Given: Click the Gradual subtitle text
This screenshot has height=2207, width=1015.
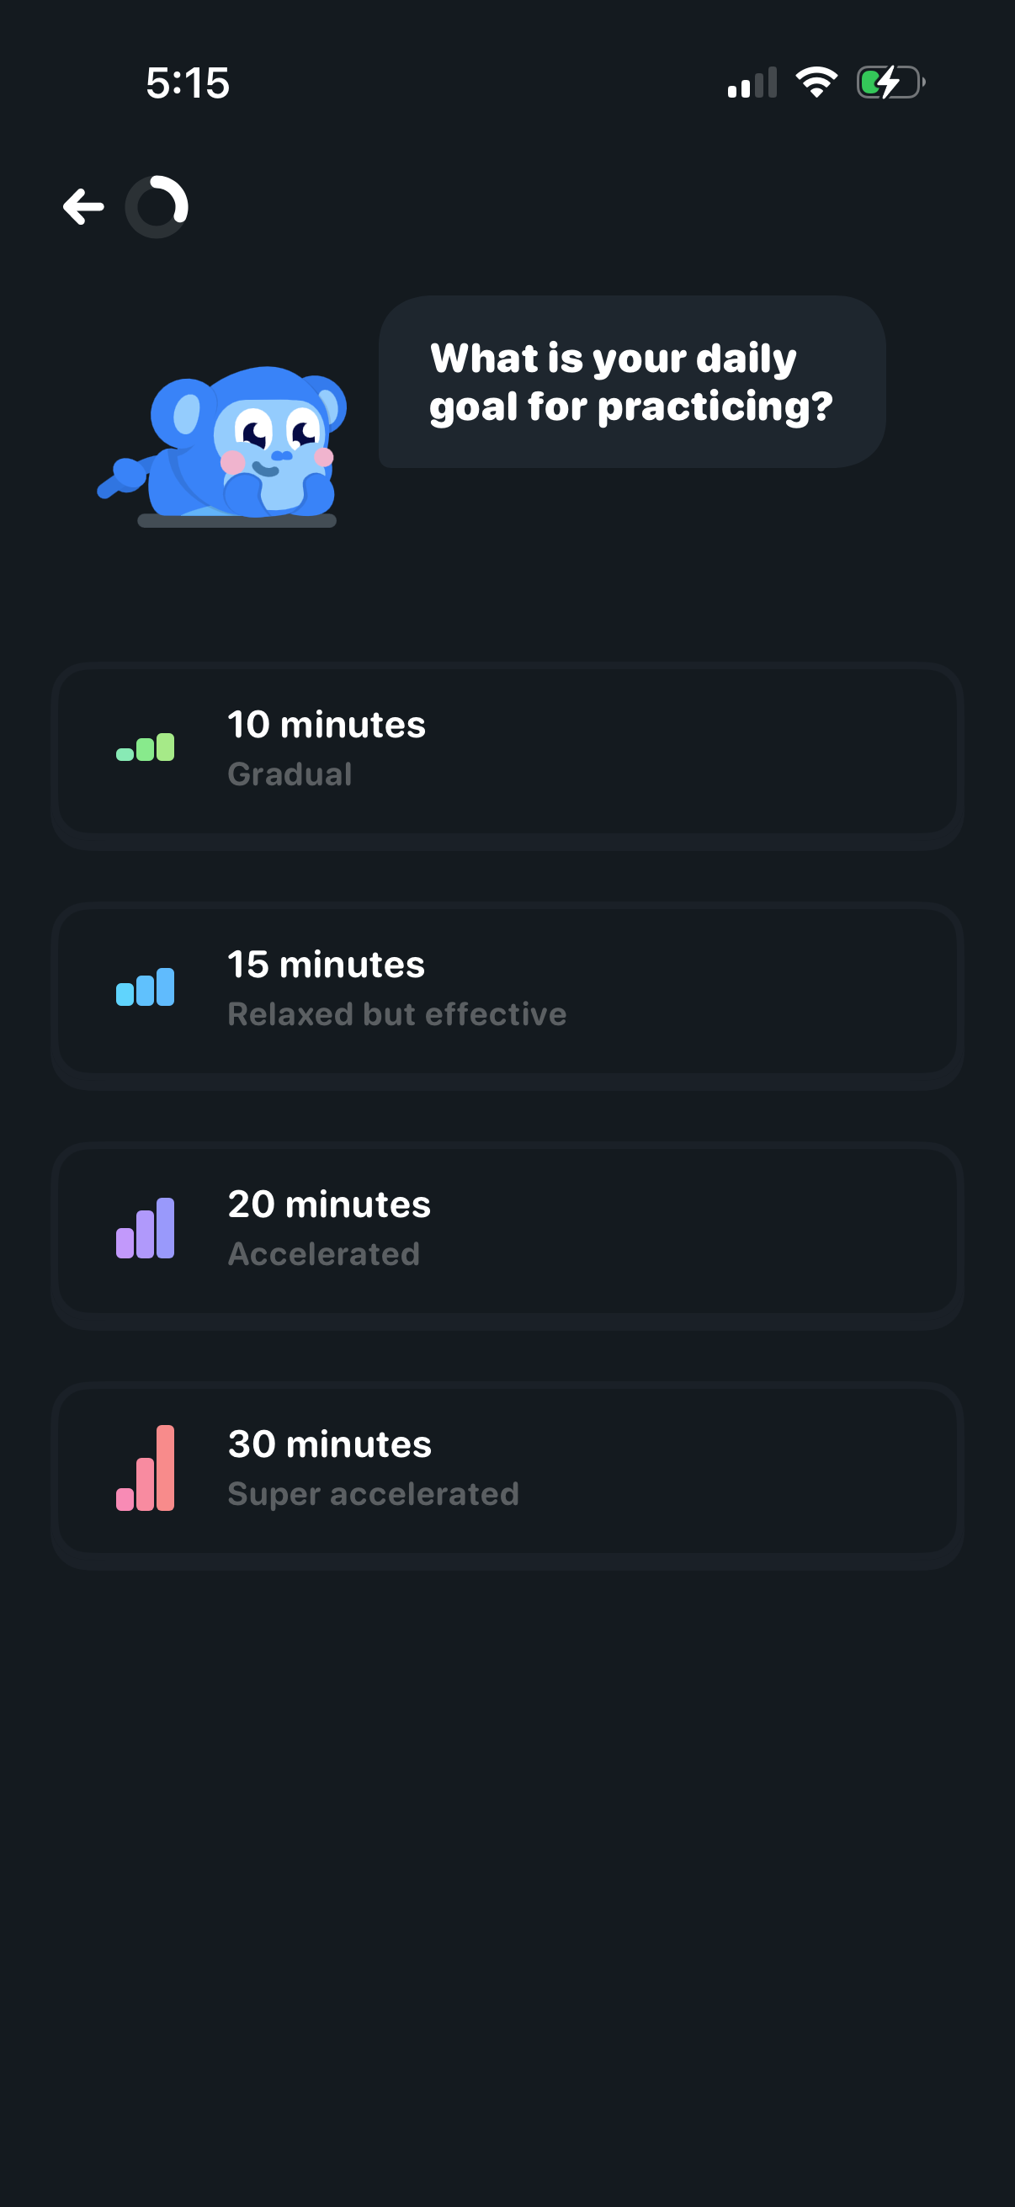Looking at the screenshot, I should tap(290, 774).
